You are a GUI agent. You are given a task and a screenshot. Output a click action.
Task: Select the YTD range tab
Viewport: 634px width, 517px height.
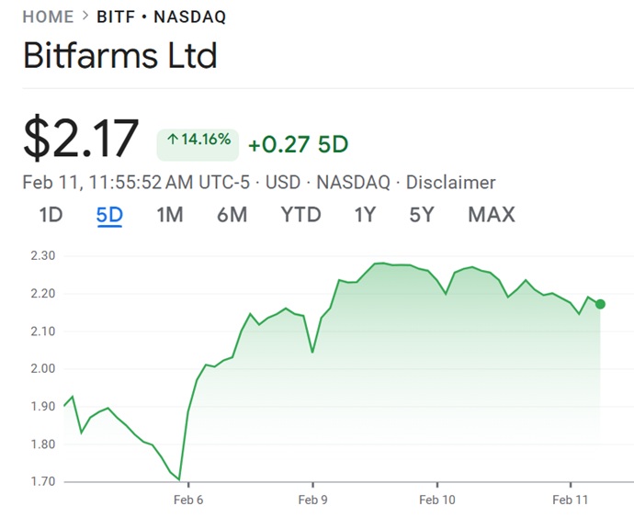tap(300, 215)
